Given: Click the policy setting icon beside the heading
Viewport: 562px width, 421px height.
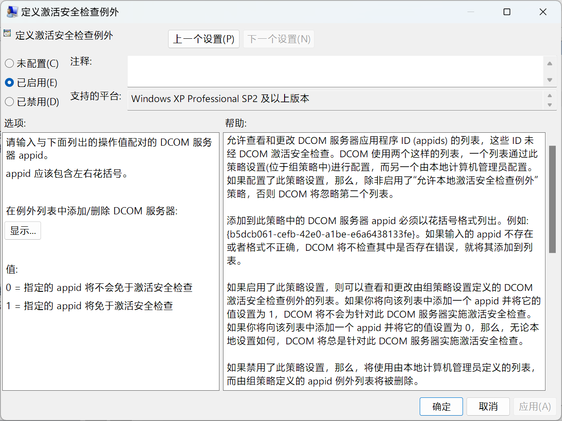Looking at the screenshot, I should point(7,33).
